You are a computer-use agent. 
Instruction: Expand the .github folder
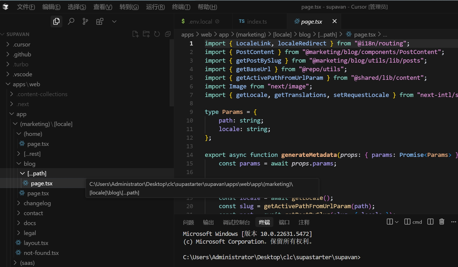(x=22, y=54)
